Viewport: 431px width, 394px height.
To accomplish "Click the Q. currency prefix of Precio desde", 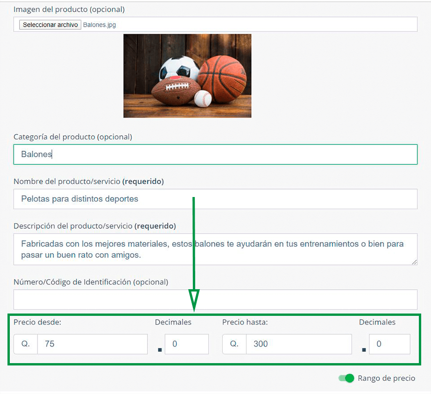I will pyautogui.click(x=26, y=344).
